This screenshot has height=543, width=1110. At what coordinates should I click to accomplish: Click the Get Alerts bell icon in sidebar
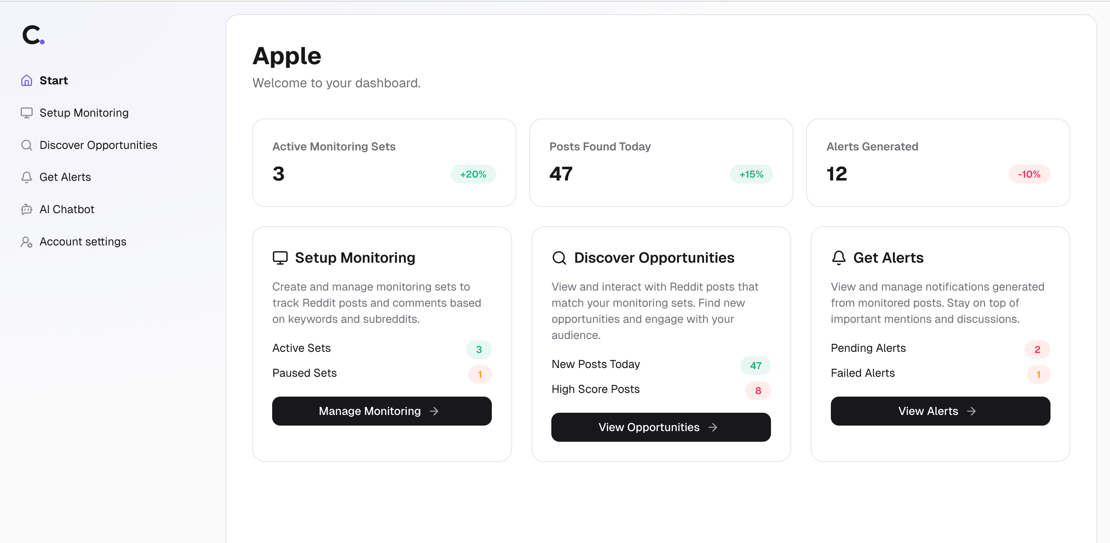pyautogui.click(x=27, y=177)
